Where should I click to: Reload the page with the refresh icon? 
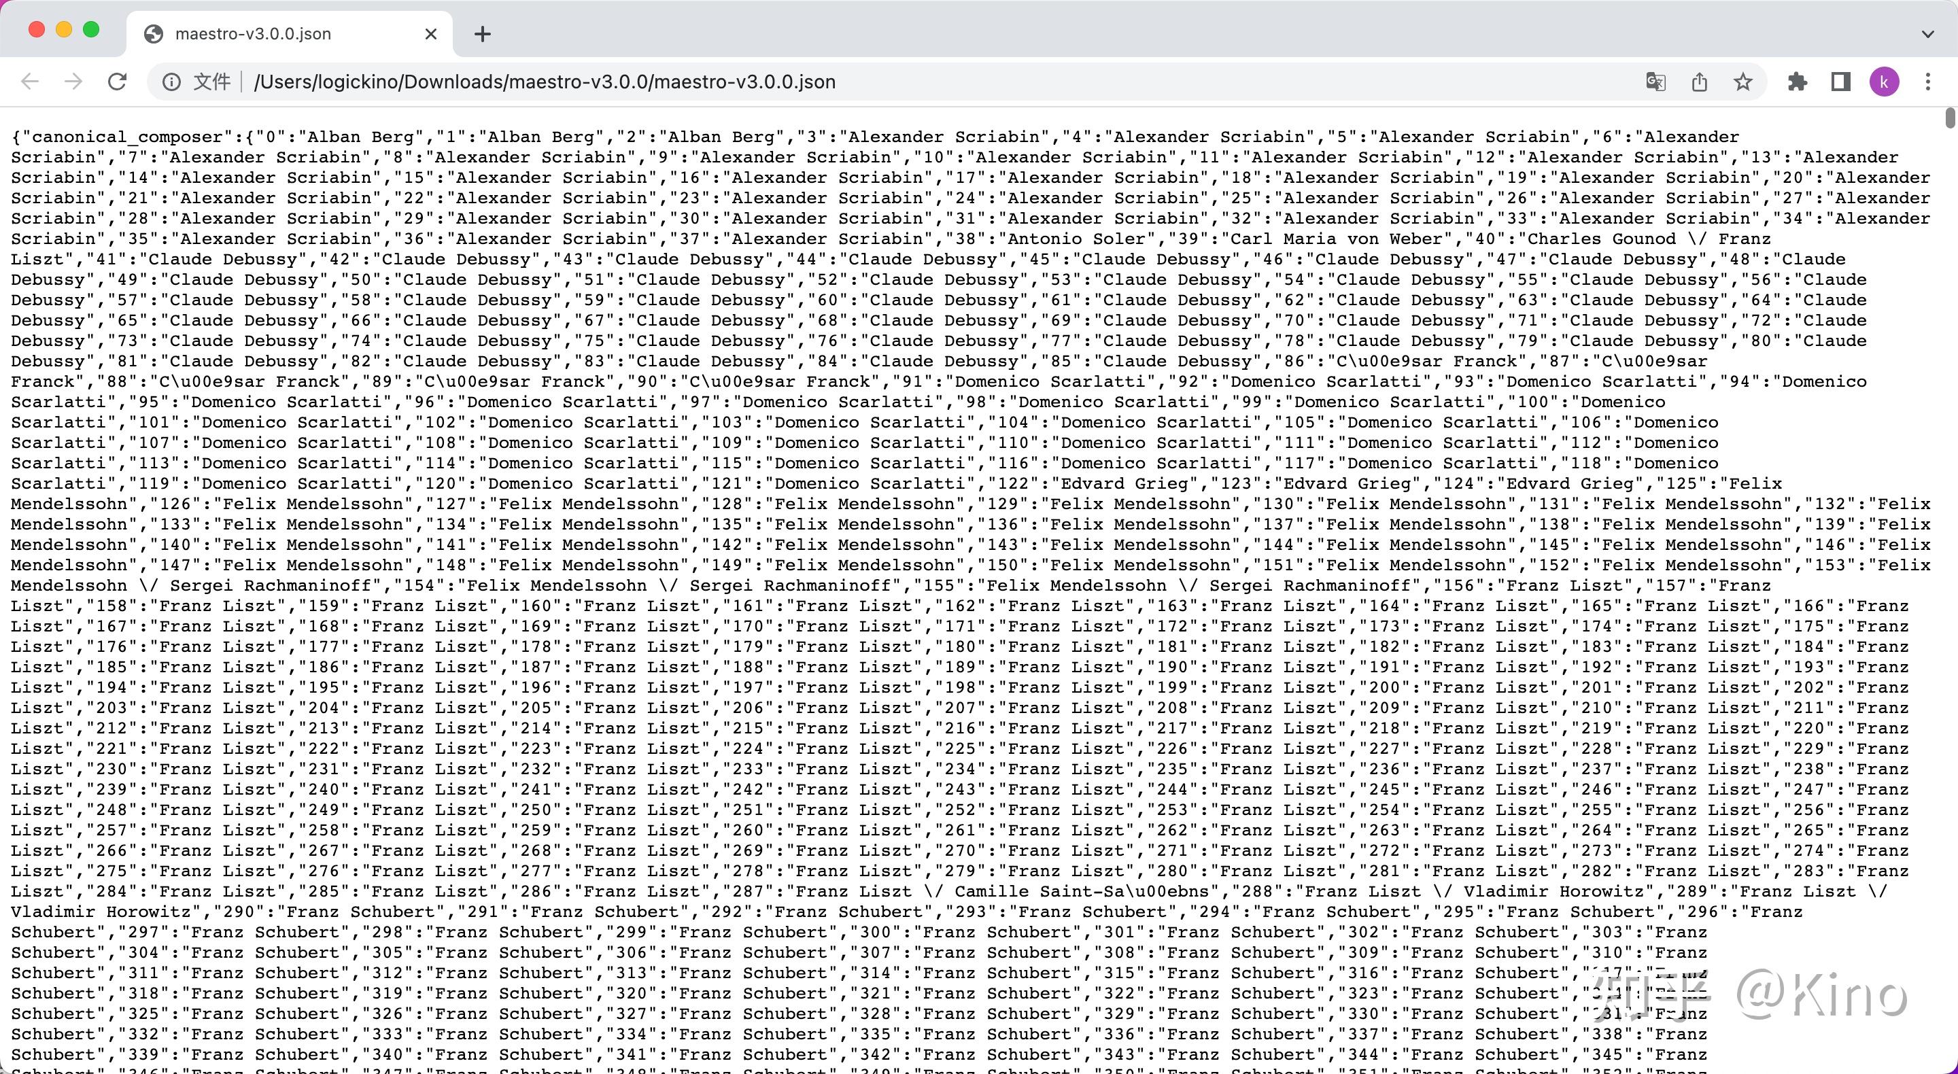click(x=118, y=82)
